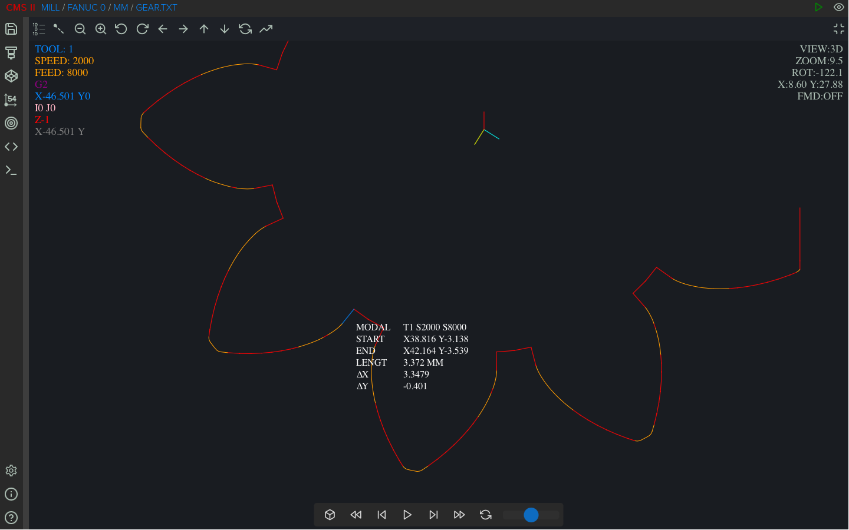Click the 'TOOL: 1' readout
This screenshot has height=530, width=849.
[x=54, y=49]
